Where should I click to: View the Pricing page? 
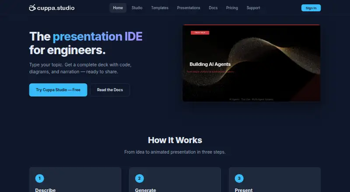coord(232,8)
